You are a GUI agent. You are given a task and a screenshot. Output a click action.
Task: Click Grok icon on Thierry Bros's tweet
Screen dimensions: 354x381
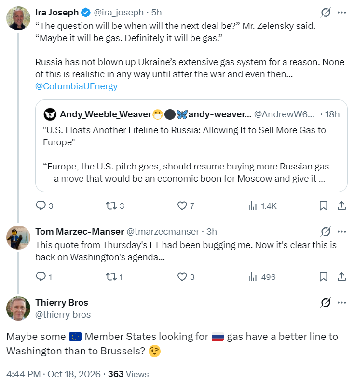(x=326, y=302)
